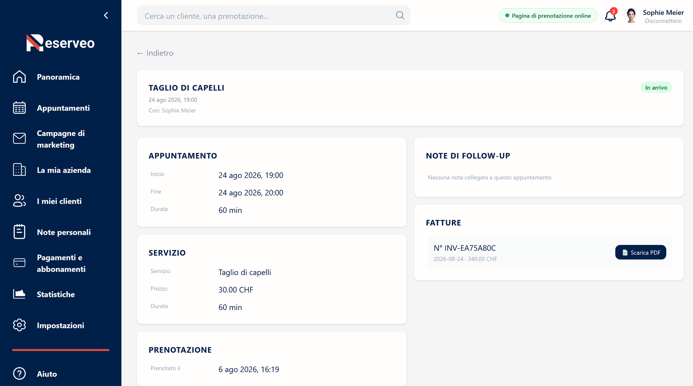The width and height of the screenshot is (693, 386).
Task: Open the Panoramica home icon
Action: [19, 77]
